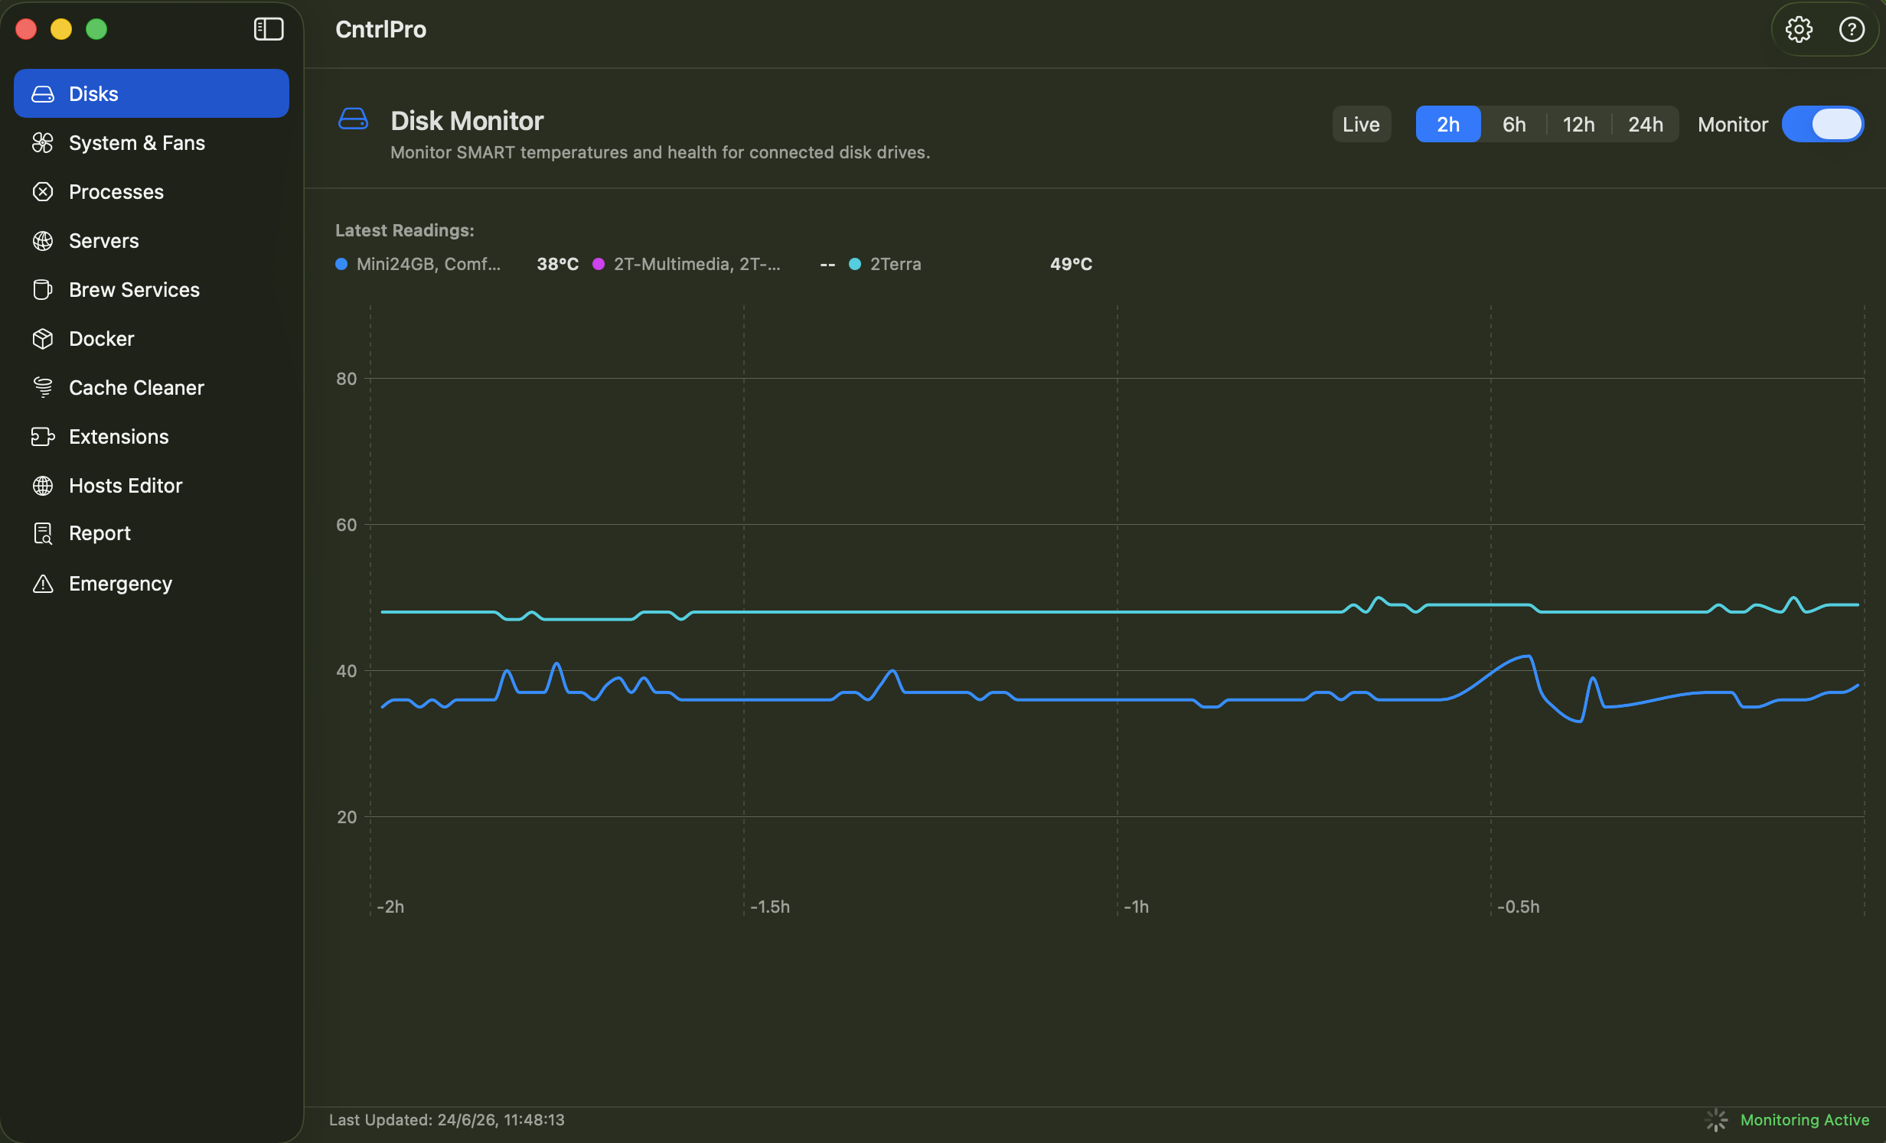Viewport: 1886px width, 1143px height.
Task: Open the Report section
Action: pyautogui.click(x=152, y=533)
